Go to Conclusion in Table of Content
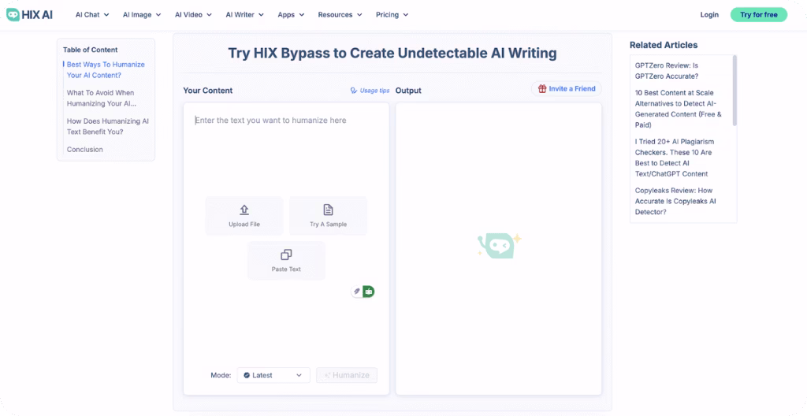807x416 pixels. click(85, 150)
